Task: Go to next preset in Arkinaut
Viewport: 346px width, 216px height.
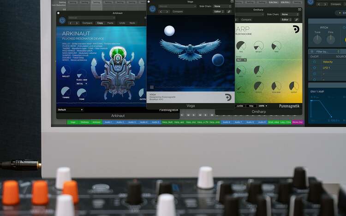Action: pyautogui.click(x=77, y=23)
